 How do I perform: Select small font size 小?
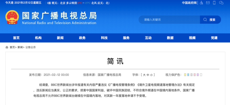coord(151,75)
